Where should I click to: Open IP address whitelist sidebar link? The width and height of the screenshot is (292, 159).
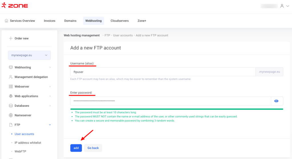pyautogui.click(x=28, y=143)
